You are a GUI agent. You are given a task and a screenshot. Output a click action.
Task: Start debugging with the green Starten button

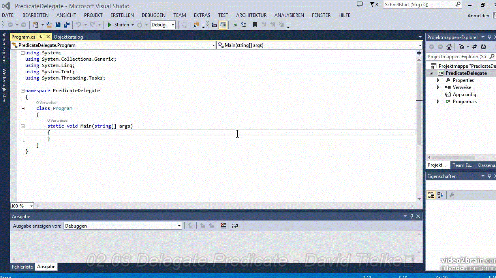pos(118,25)
